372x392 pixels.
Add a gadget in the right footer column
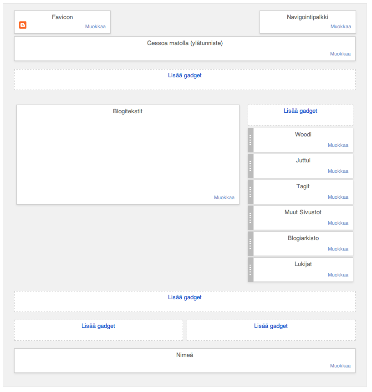[271, 326]
